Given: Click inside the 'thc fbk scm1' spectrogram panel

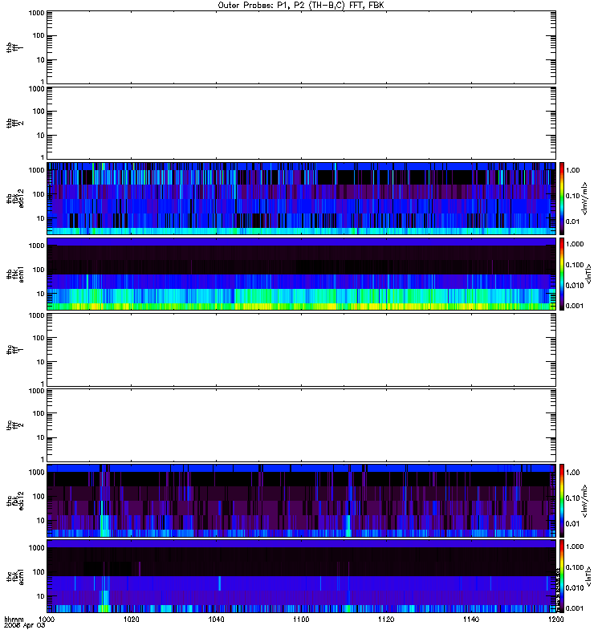Looking at the screenshot, I should tap(301, 576).
